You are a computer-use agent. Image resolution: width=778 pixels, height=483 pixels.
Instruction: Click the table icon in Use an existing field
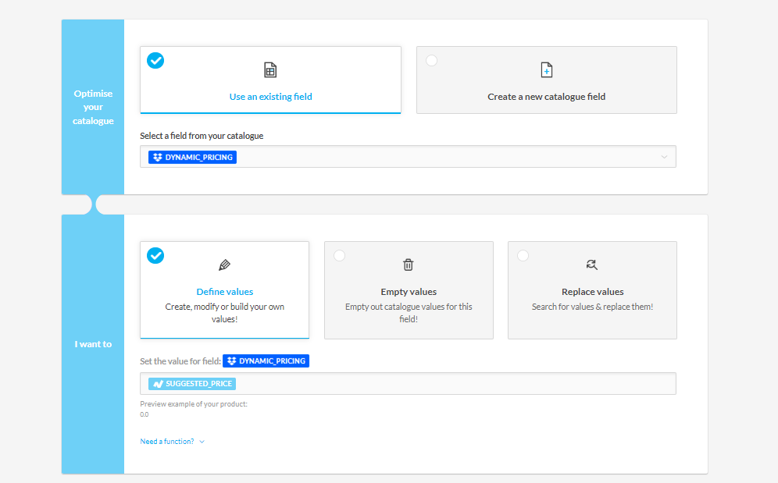click(270, 70)
